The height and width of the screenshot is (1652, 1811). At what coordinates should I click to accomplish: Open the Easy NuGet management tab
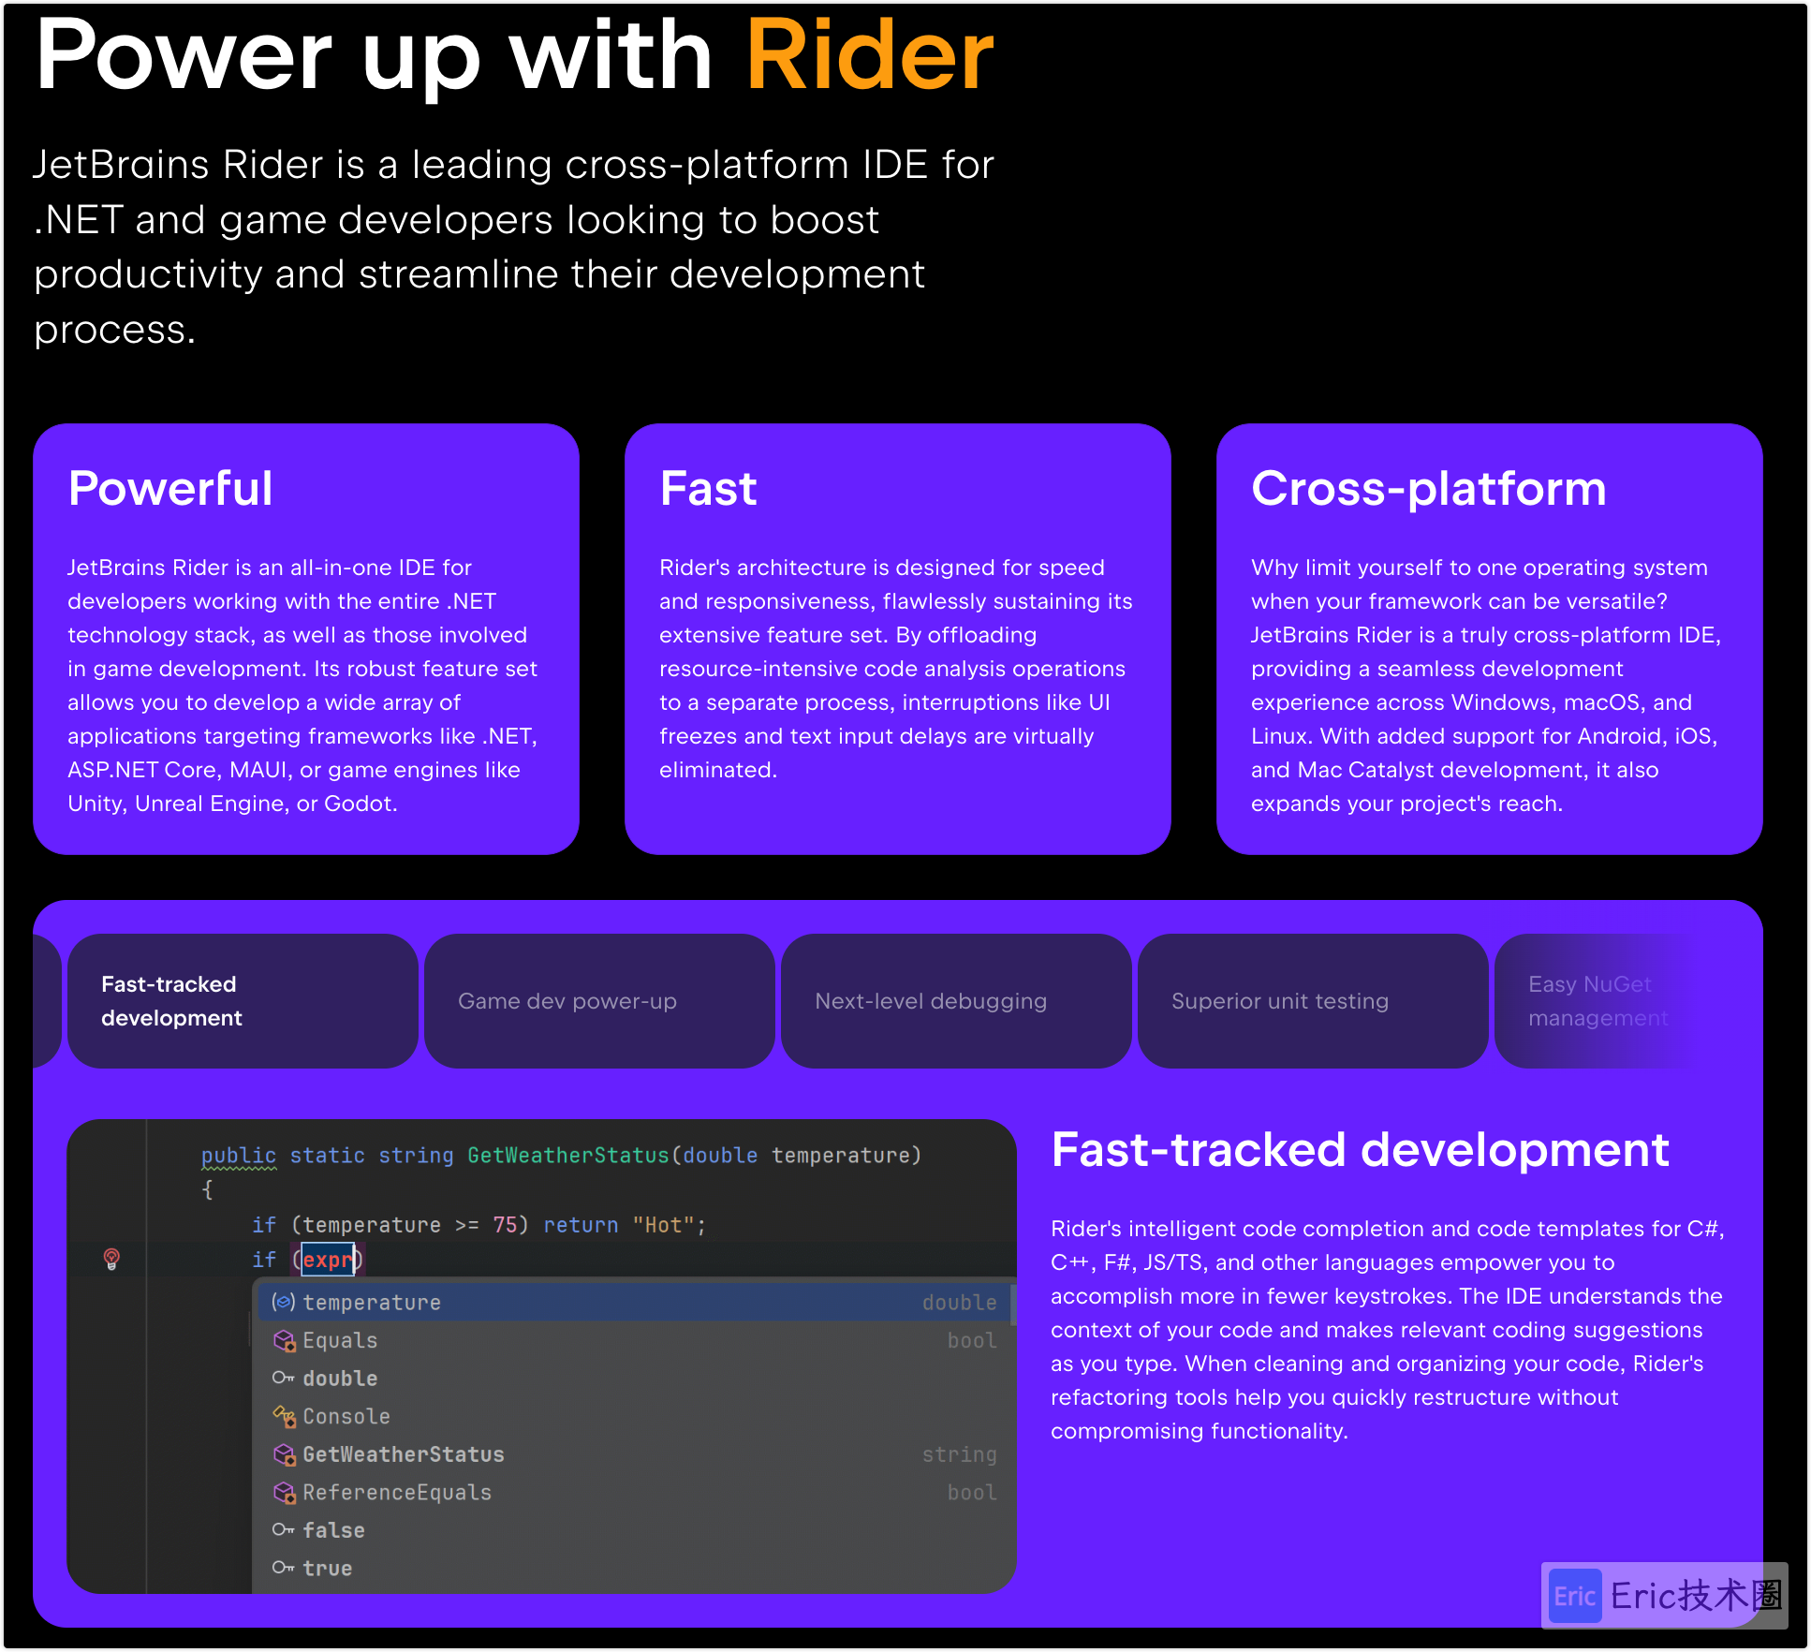click(1599, 1001)
